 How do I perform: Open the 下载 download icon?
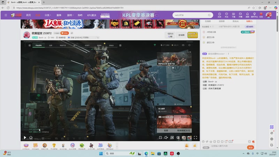coord(233,15)
